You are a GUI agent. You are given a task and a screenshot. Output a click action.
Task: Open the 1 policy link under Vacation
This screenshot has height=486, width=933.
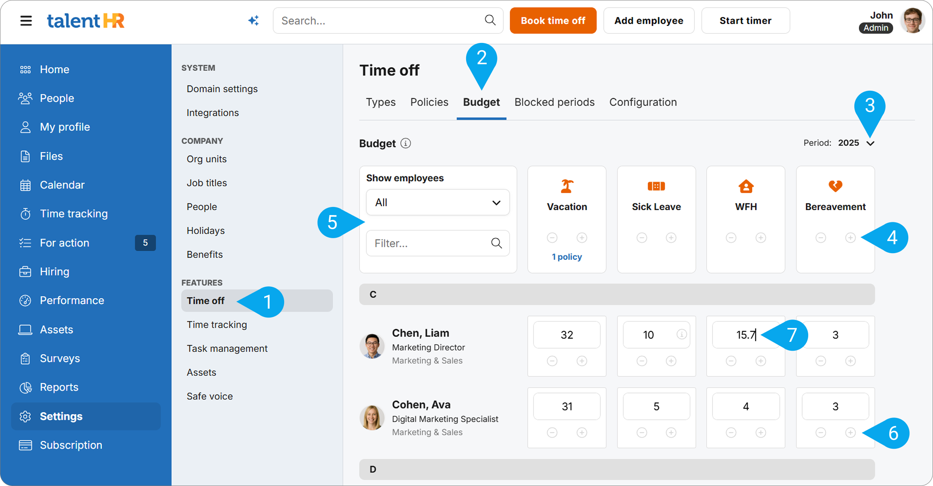pos(567,257)
